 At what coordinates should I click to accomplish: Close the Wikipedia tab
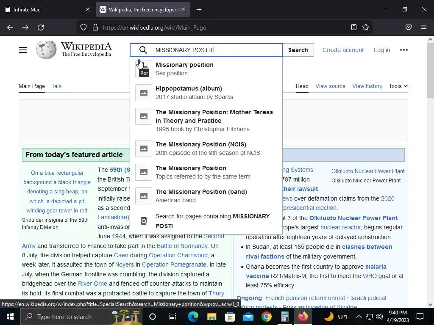point(183,9)
